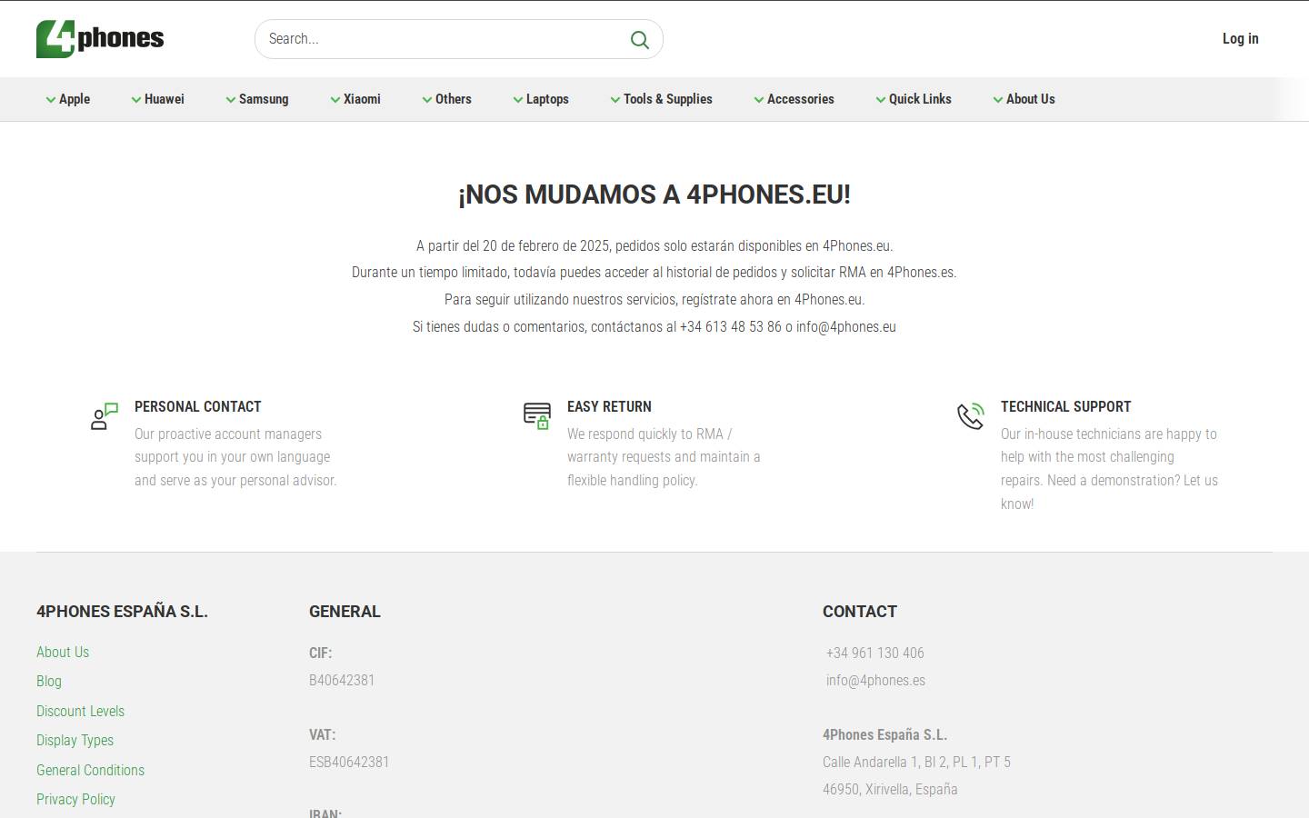Click the bold 4Phones España S.L. contact name
The image size is (1309, 818).
pos(884,734)
